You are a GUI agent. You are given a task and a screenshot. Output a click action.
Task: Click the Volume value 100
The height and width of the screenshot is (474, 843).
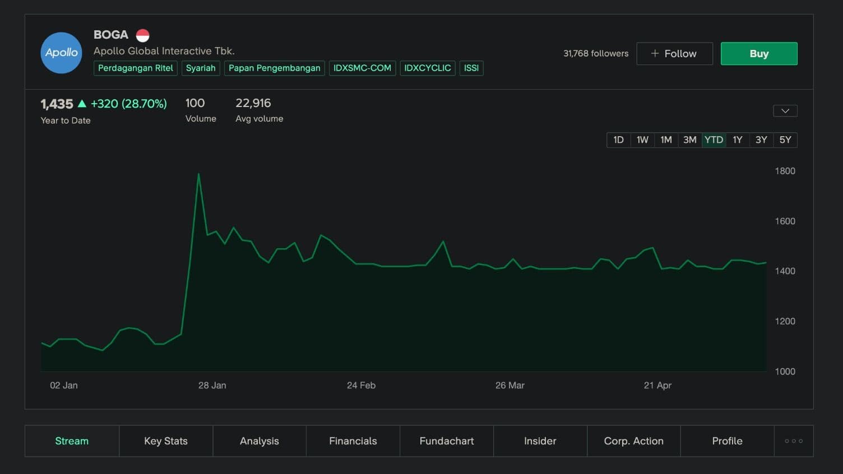pyautogui.click(x=195, y=103)
